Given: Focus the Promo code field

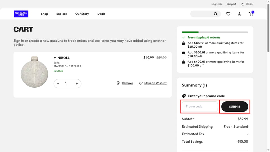Looking at the screenshot, I should click(200, 106).
